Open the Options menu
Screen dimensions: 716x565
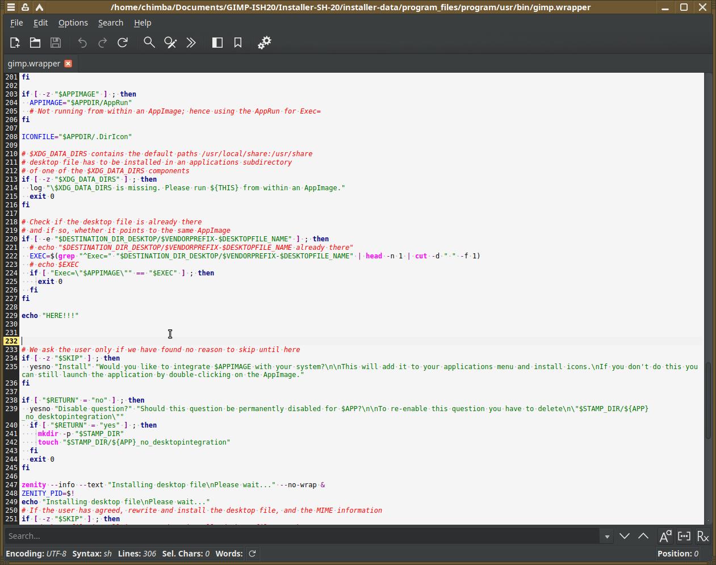click(x=73, y=23)
